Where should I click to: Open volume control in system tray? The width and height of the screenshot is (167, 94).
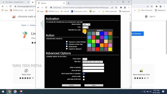pos(150,92)
